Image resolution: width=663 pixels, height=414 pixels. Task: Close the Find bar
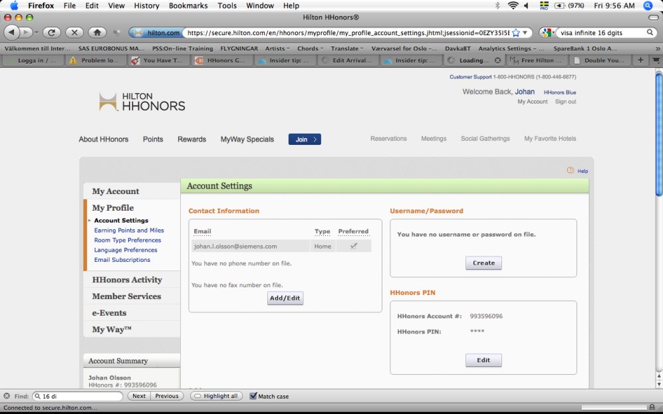(7, 396)
